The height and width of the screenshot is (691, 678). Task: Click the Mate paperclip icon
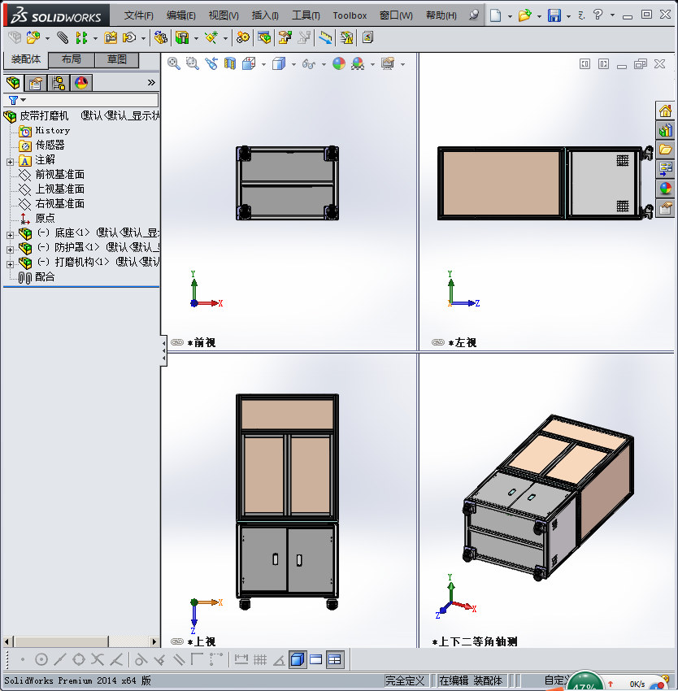click(x=63, y=37)
